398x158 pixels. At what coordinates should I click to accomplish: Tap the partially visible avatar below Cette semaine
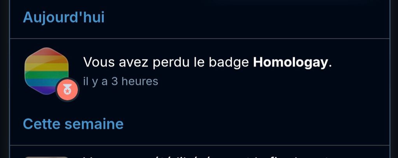(x=47, y=157)
